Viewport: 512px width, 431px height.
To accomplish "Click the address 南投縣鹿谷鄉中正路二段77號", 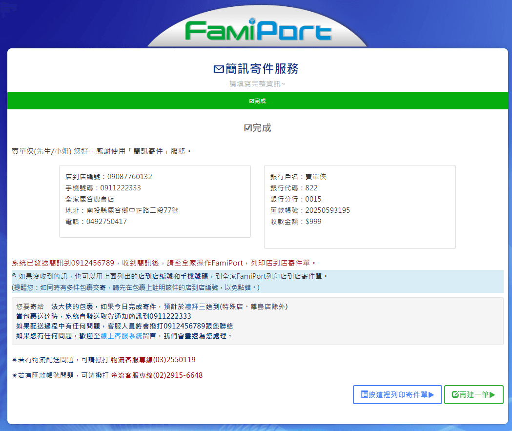I will coord(132,210).
